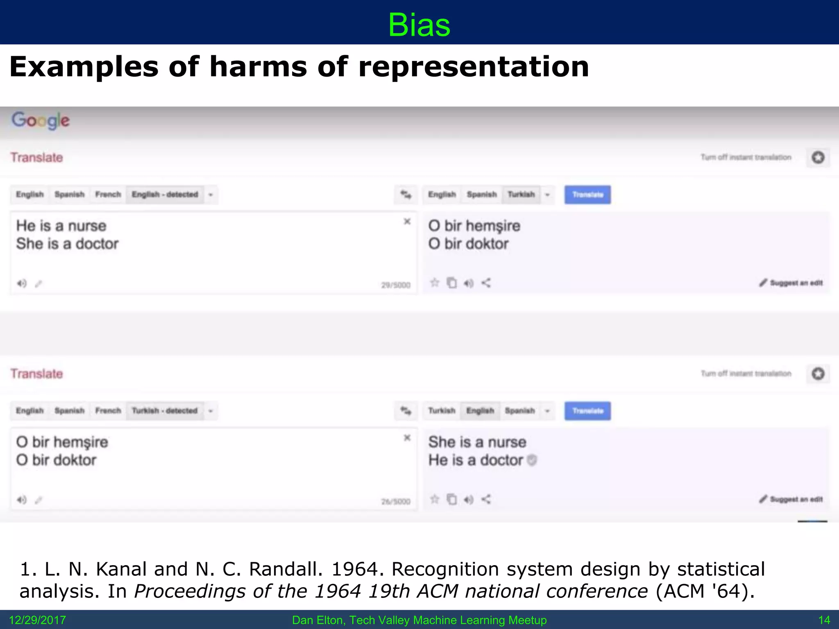This screenshot has height=629, width=839.
Task: Copy the Turkish translation in upper panel
Action: click(x=451, y=283)
